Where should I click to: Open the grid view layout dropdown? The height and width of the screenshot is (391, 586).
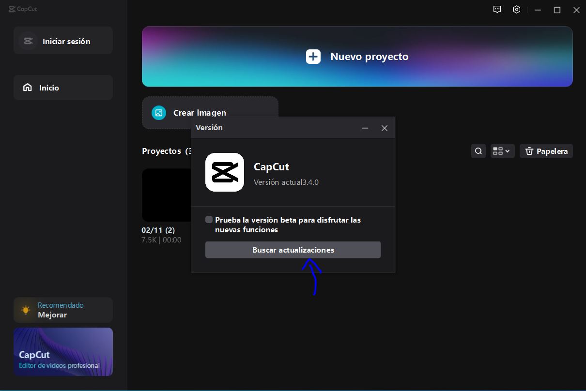[x=502, y=151]
